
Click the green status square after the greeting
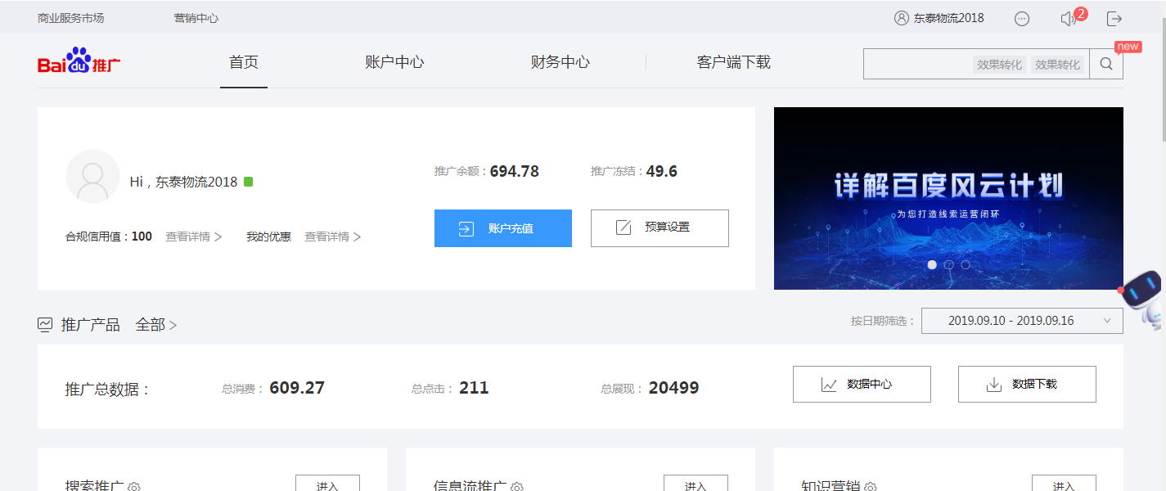click(x=249, y=182)
